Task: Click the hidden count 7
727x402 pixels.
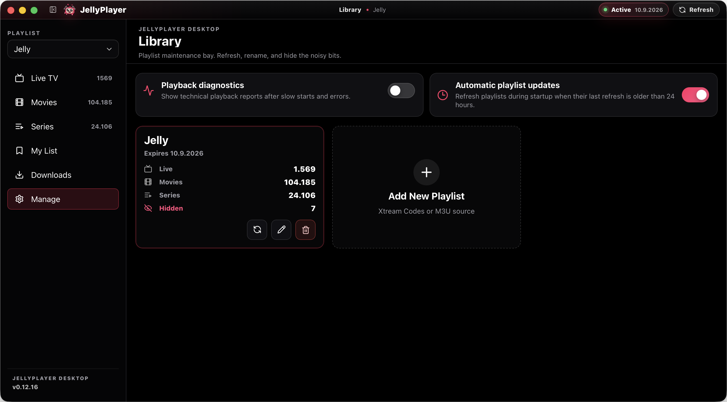Action: pyautogui.click(x=313, y=208)
